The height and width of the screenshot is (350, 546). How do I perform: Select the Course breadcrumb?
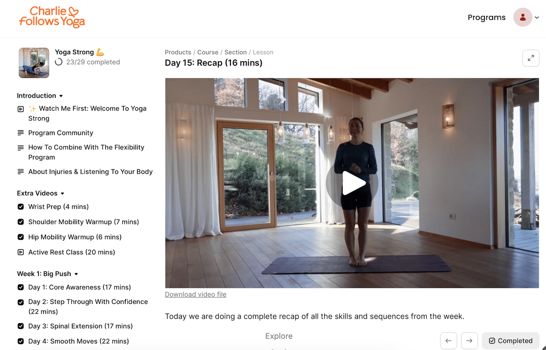pyautogui.click(x=208, y=52)
